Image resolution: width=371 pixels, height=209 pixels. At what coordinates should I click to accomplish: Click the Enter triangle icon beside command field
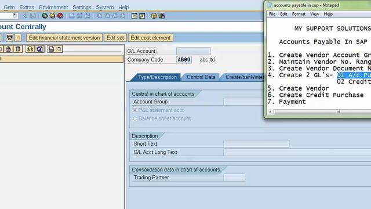(24, 16)
